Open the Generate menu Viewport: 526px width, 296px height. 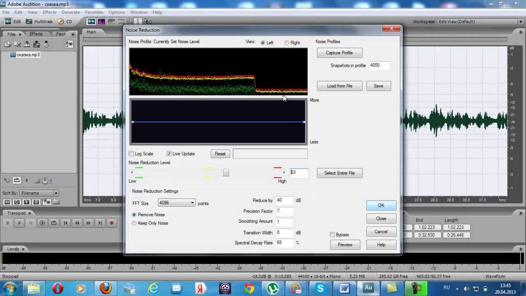coord(71,12)
